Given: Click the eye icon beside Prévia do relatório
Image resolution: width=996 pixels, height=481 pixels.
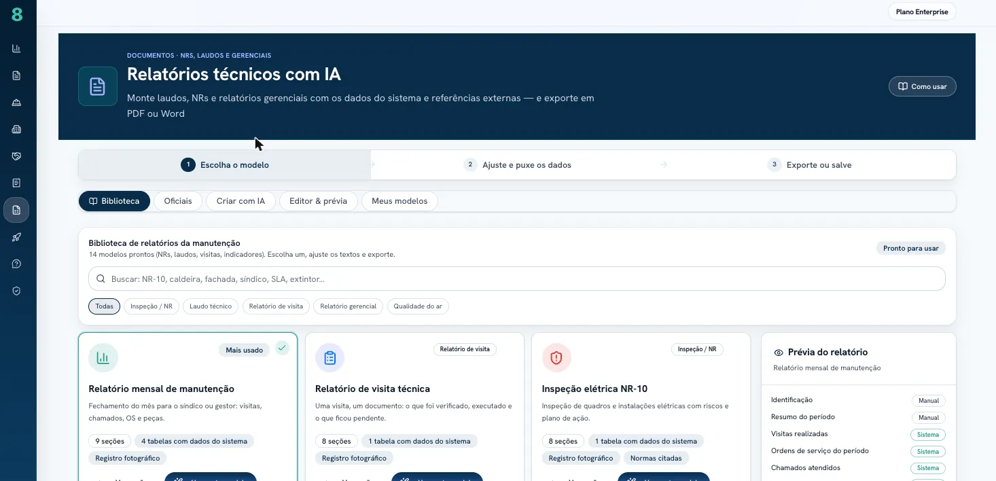Looking at the screenshot, I should [x=779, y=353].
